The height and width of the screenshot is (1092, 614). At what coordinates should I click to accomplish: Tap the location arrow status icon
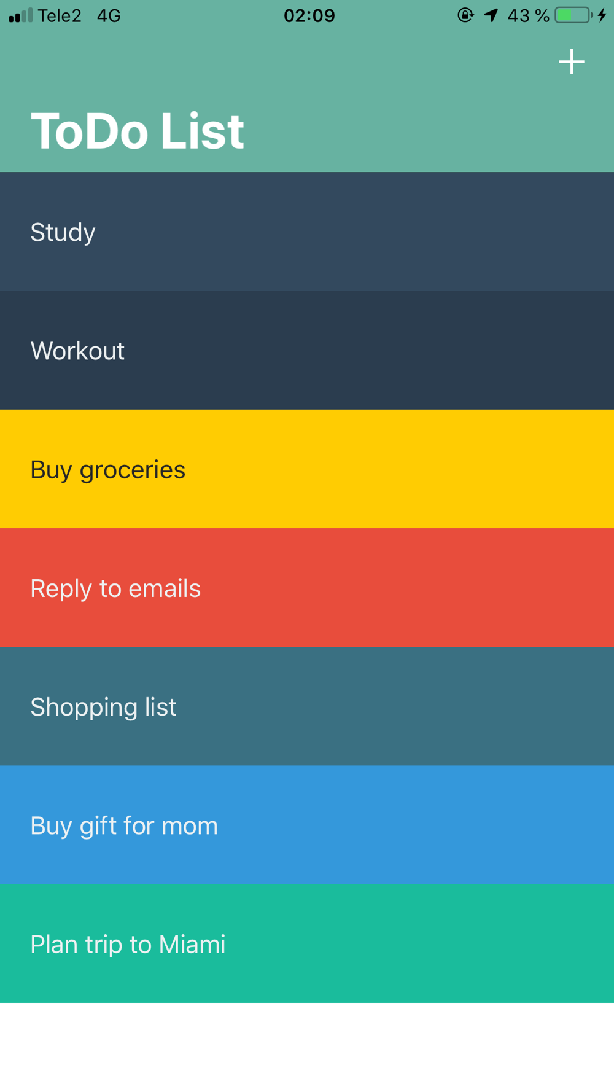click(491, 15)
